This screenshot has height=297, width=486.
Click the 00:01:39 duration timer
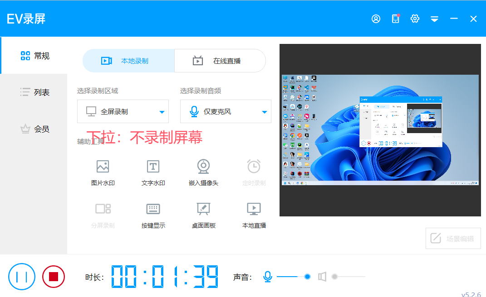tap(165, 277)
